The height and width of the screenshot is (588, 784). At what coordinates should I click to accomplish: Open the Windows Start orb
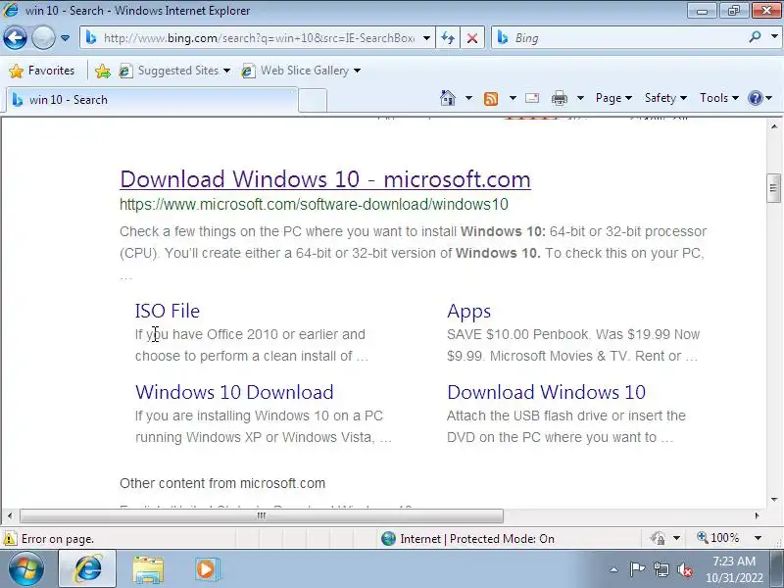pos(25,569)
